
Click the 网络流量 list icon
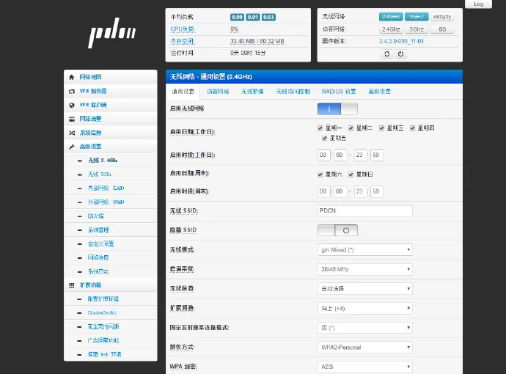(72, 119)
